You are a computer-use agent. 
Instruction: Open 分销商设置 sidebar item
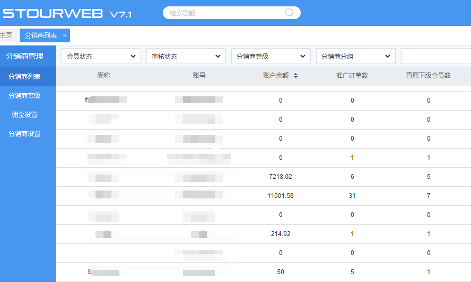[24, 134]
